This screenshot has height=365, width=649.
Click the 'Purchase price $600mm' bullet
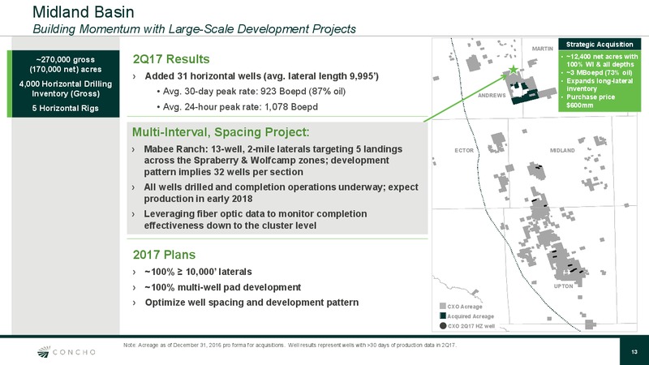pos(591,101)
